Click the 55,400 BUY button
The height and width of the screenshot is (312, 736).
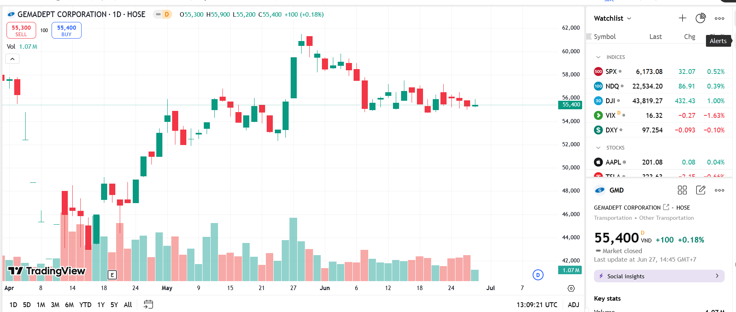(67, 30)
